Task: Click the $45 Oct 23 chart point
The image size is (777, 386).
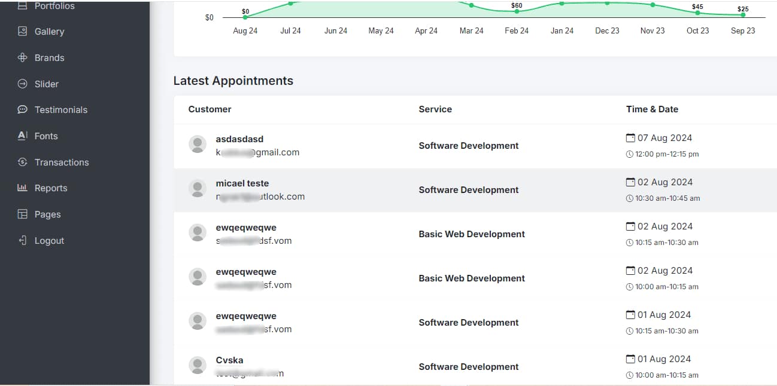Action: [x=697, y=13]
